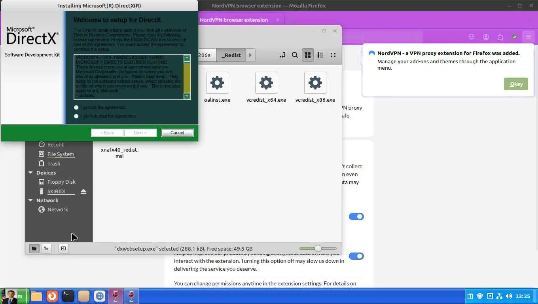Open Firefox application hamburger menu

529,37
